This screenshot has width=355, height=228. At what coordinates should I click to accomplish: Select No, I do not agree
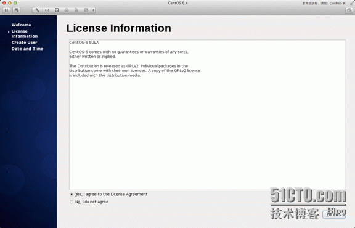click(89, 202)
